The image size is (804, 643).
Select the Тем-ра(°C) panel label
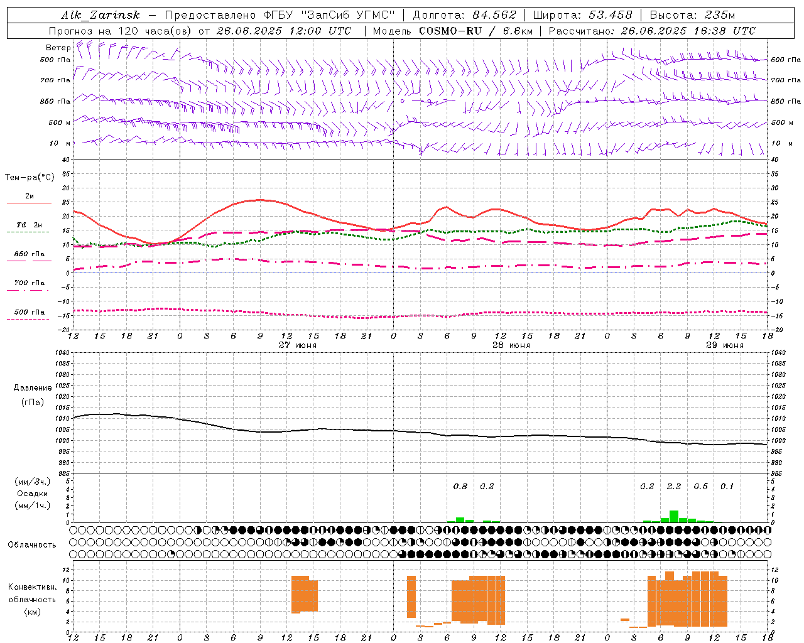tap(30, 178)
